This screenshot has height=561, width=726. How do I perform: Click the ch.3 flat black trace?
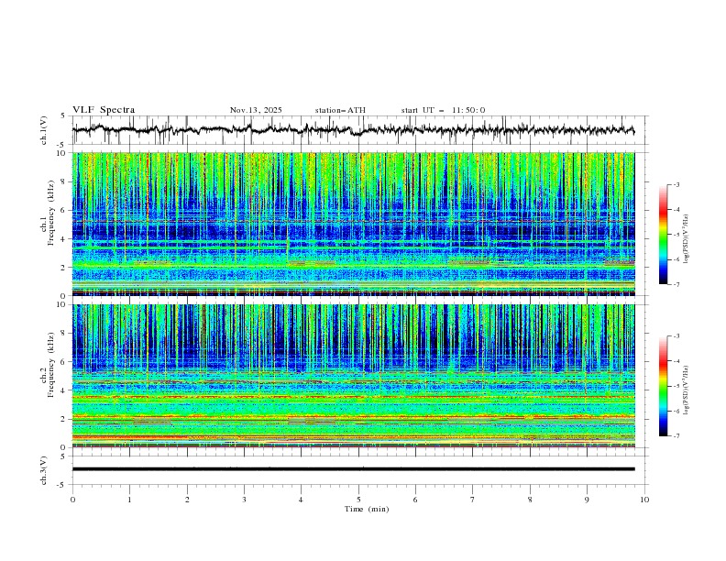[x=353, y=469]
